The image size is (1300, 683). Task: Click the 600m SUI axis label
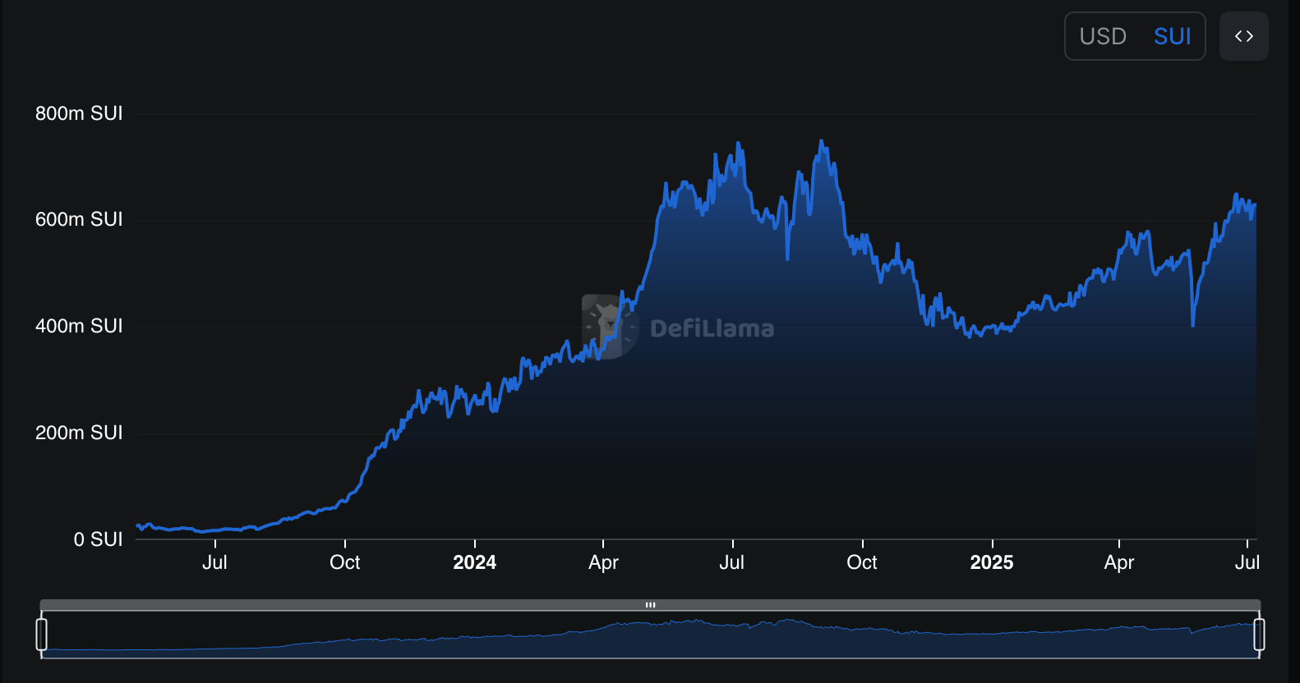coord(79,219)
